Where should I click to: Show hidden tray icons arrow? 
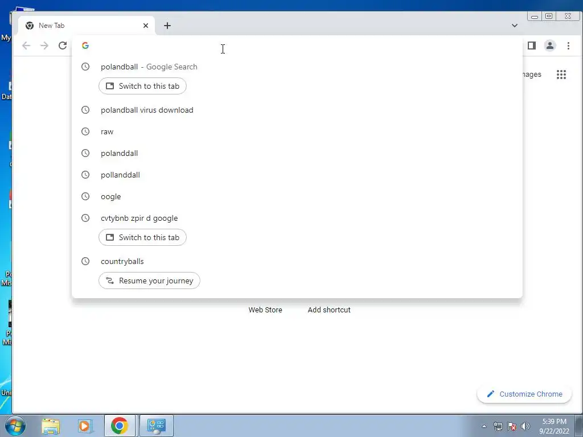click(484, 426)
